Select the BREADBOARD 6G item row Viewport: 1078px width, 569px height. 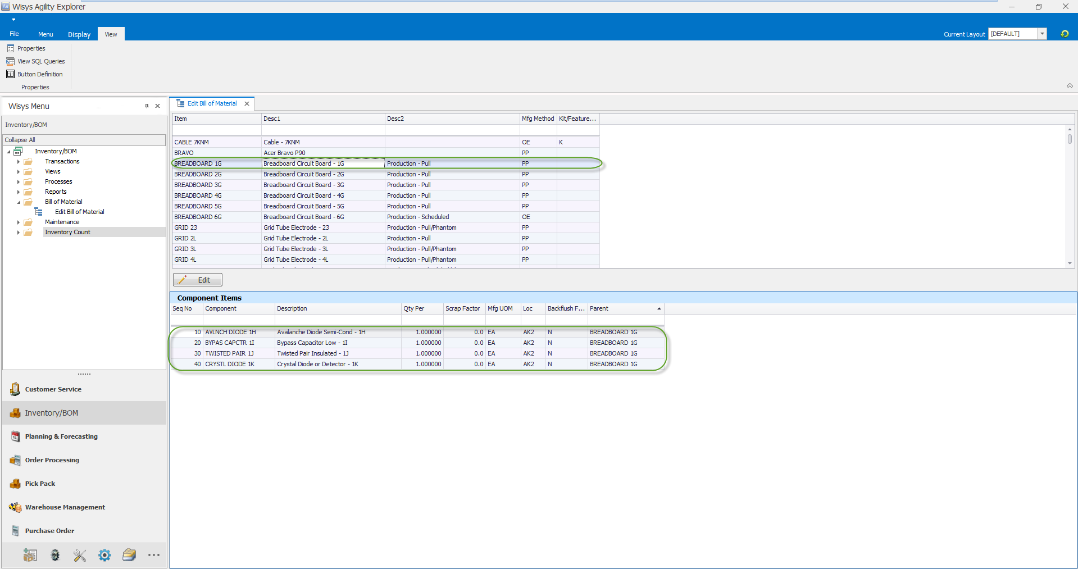pos(386,217)
